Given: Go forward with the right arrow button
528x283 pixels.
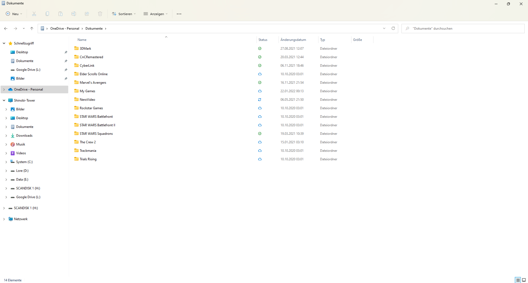Looking at the screenshot, I should [15, 29].
